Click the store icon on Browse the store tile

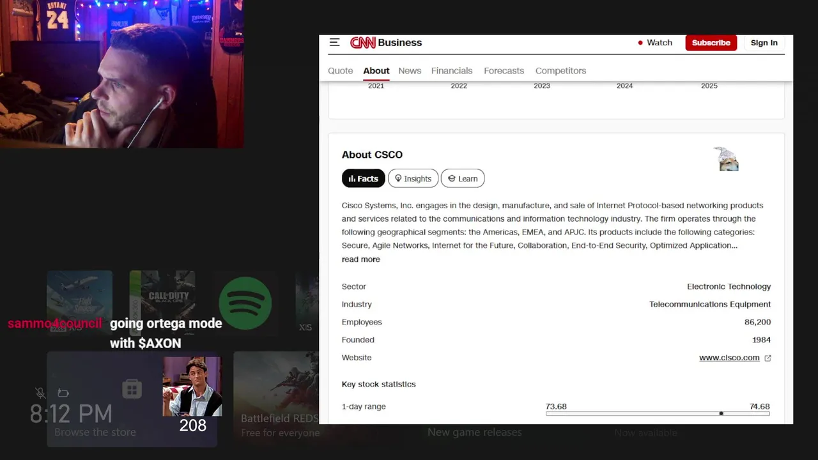pyautogui.click(x=132, y=389)
